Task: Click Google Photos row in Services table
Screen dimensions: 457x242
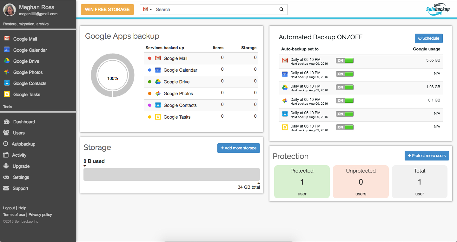Action: (201, 93)
